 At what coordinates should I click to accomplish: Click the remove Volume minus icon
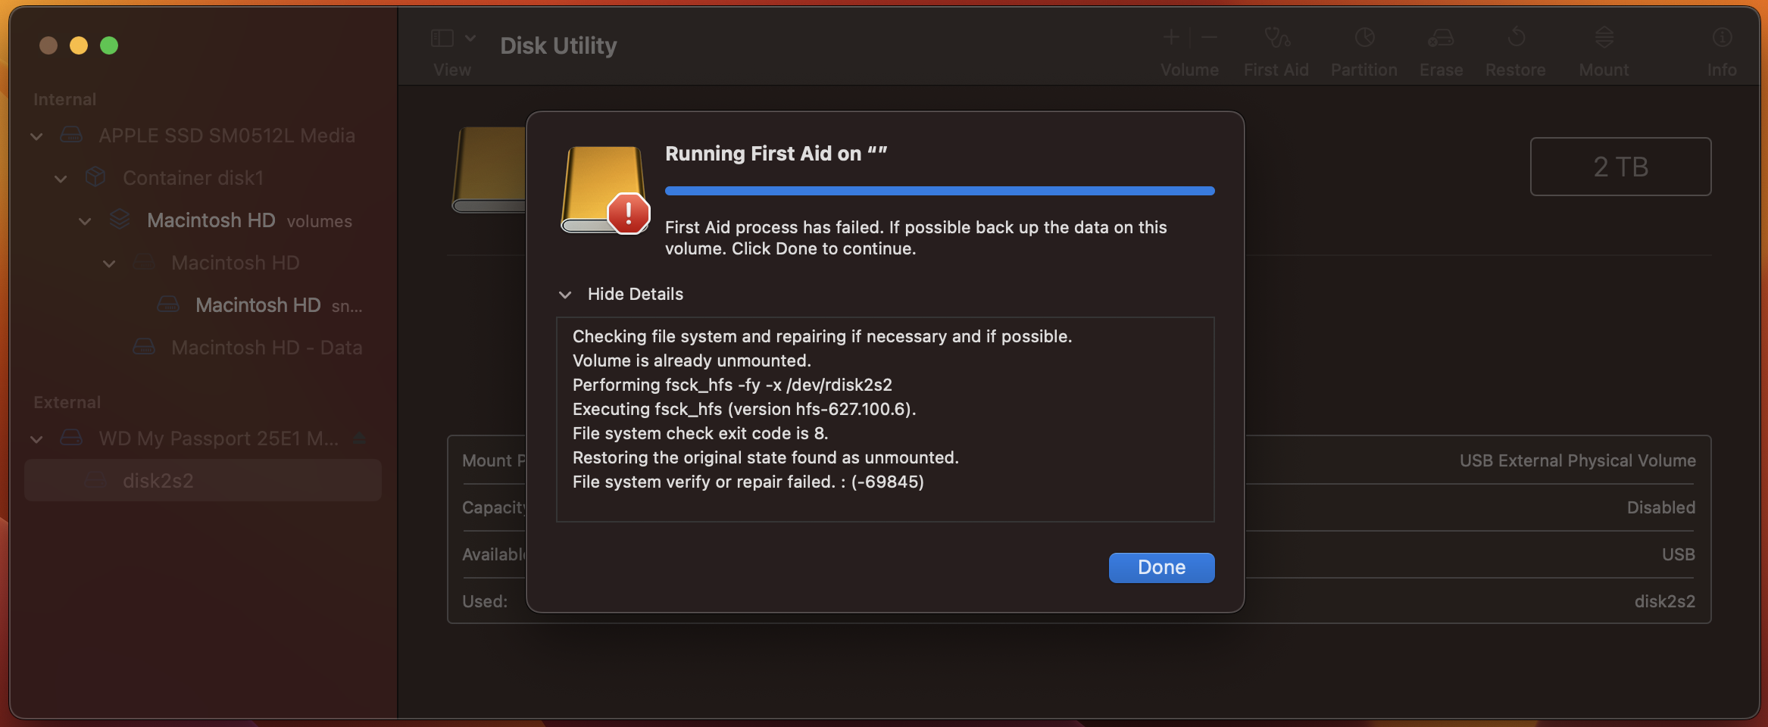click(1210, 37)
